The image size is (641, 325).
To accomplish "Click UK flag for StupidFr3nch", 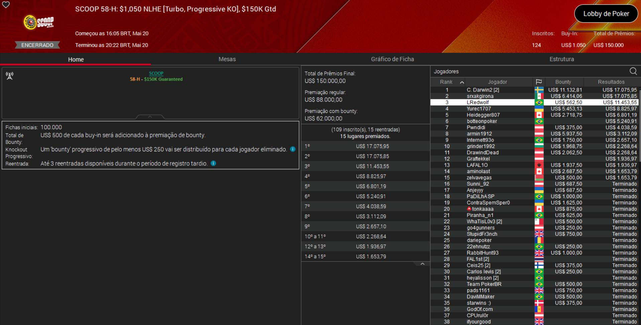I will point(539,234).
